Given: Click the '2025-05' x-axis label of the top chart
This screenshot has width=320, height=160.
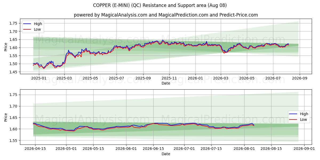Looking at the screenshot, I should [90, 78].
